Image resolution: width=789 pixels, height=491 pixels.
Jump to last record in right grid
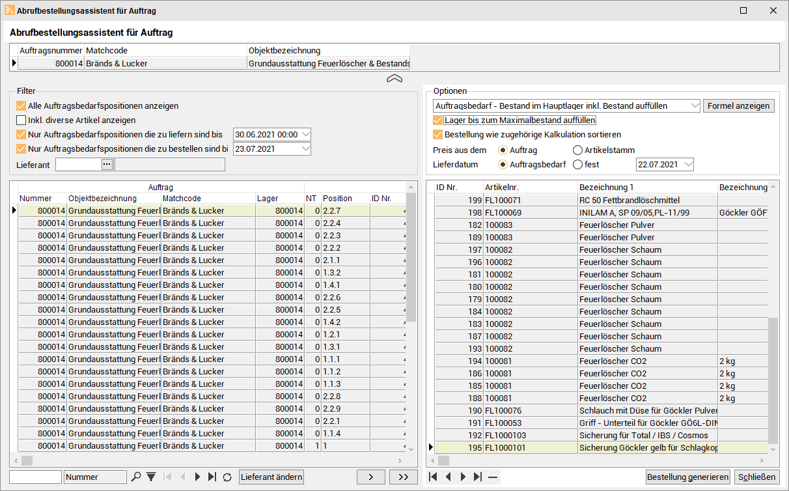pos(478,477)
